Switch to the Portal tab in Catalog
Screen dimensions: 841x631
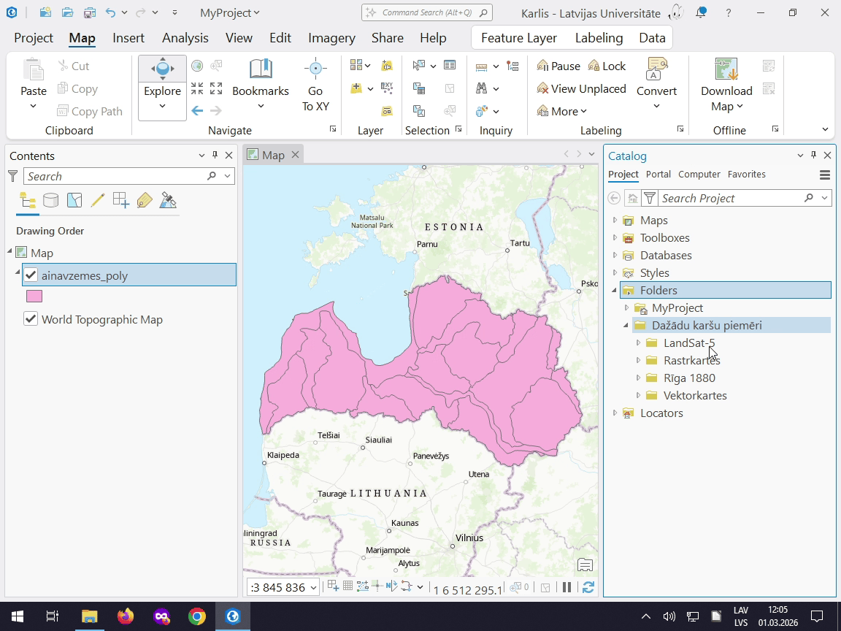click(658, 175)
